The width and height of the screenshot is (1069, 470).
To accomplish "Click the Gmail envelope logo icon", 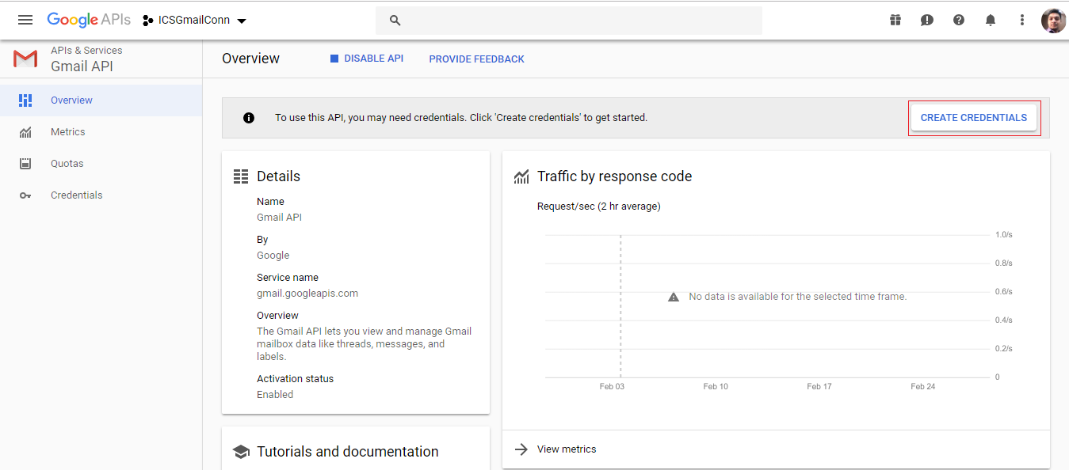I will 25,59.
